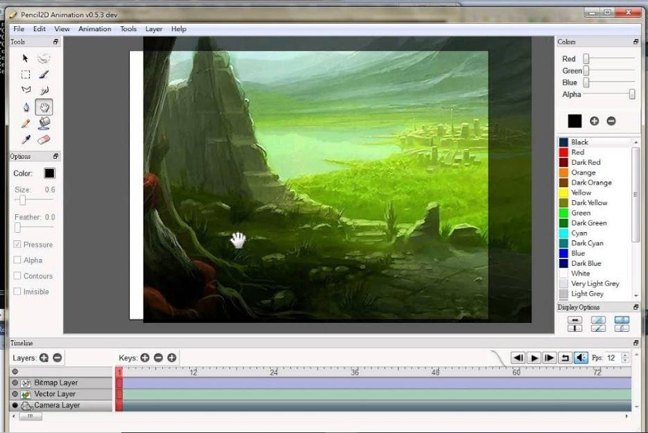Remove layer with minus icon
This screenshot has width=648, height=433.
[x=58, y=357]
